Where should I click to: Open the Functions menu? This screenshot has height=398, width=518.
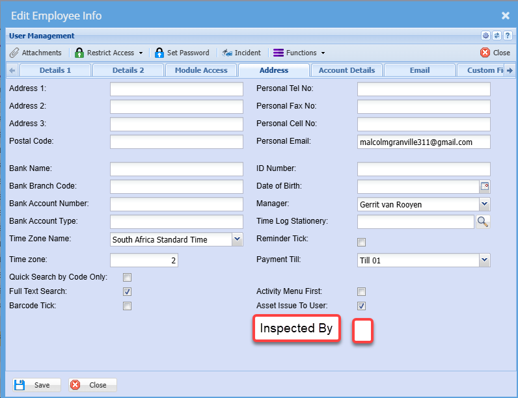299,53
